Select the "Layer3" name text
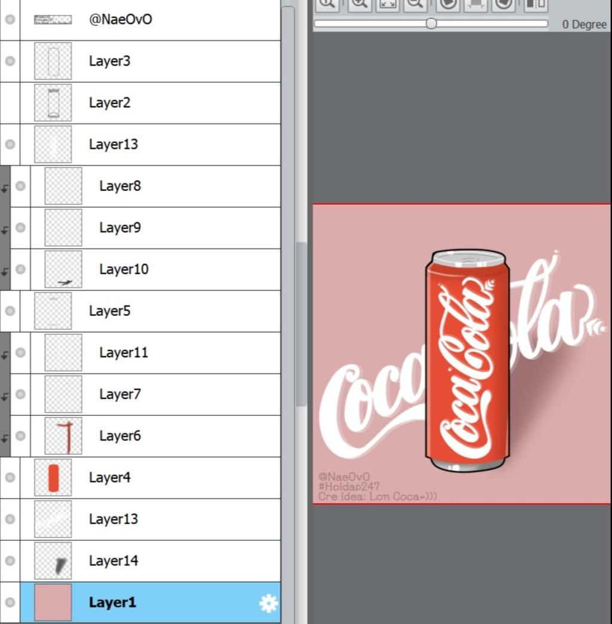The width and height of the screenshot is (612, 624). tap(109, 61)
